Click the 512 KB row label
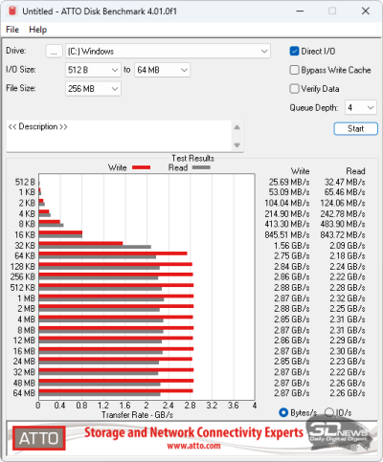This screenshot has height=462, width=383. (x=22, y=288)
